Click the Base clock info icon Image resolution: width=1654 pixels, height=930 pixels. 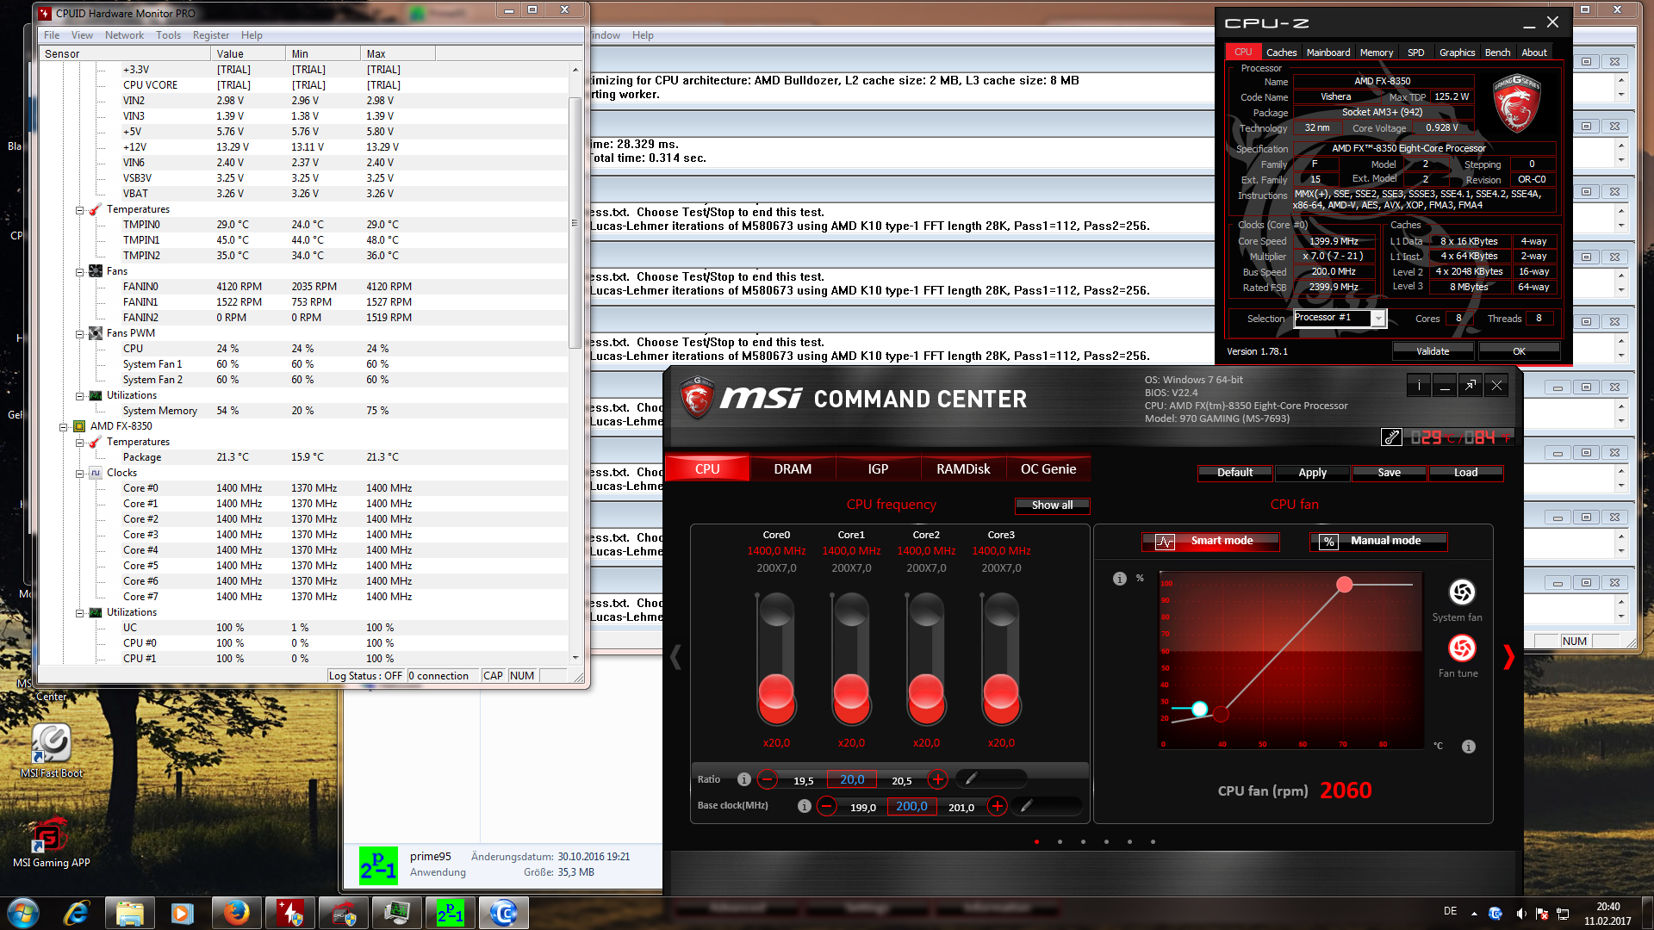point(804,806)
